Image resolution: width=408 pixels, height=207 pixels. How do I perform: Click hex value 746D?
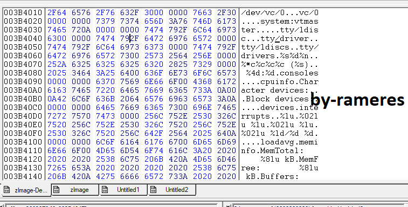pos(203,21)
